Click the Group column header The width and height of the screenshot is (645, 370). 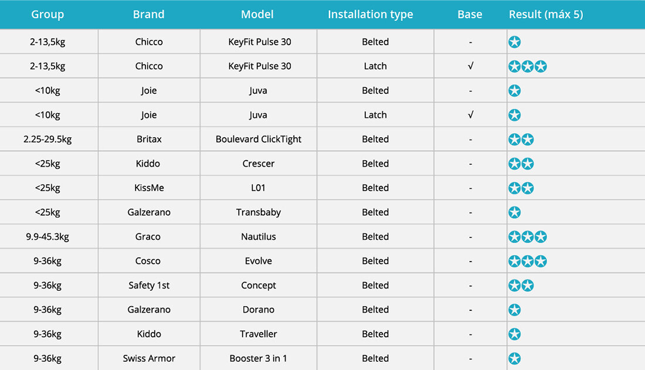47,15
